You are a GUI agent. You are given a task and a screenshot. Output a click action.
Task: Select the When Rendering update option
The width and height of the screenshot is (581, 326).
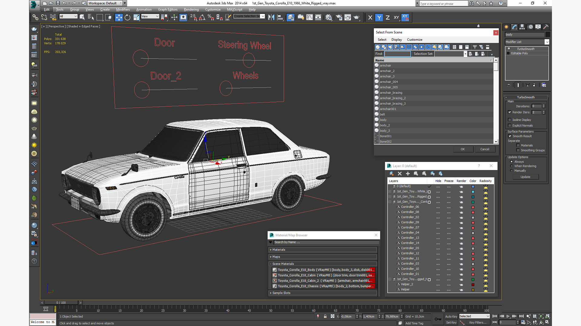coord(512,166)
